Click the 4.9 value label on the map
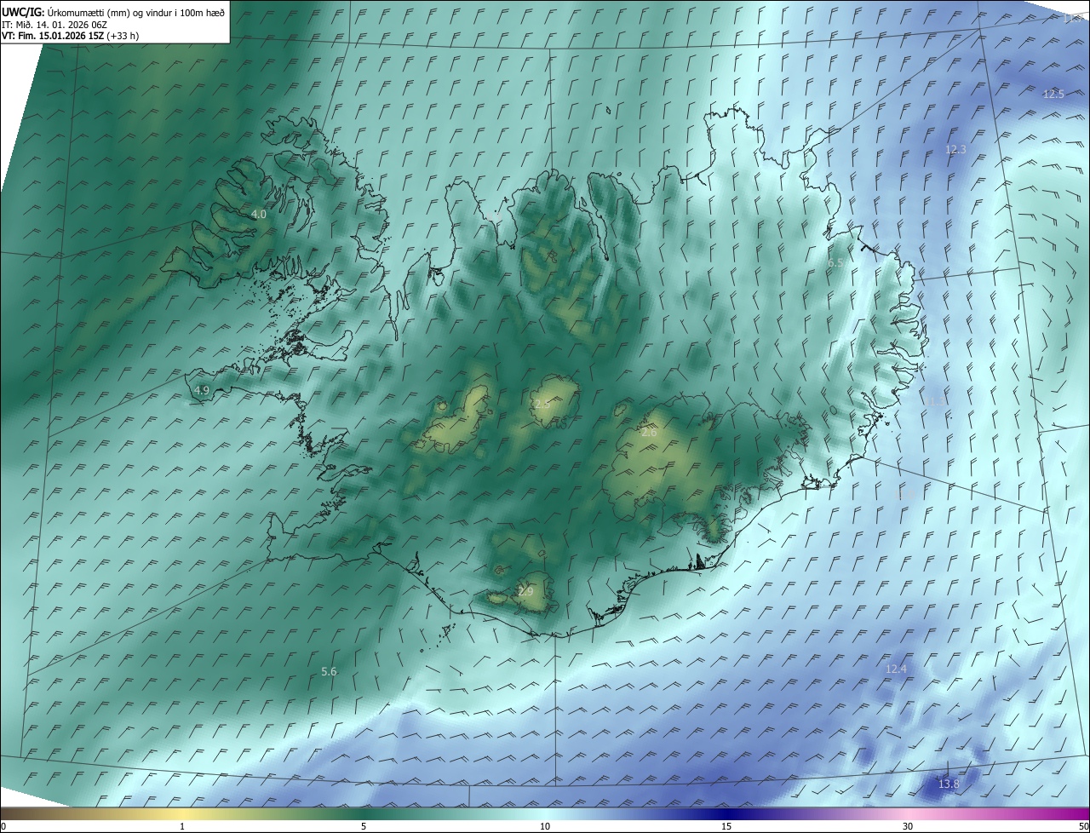The image size is (1090, 833). click(x=202, y=390)
